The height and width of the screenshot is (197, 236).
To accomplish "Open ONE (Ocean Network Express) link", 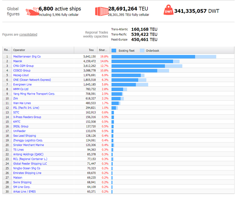I will point(32,80).
